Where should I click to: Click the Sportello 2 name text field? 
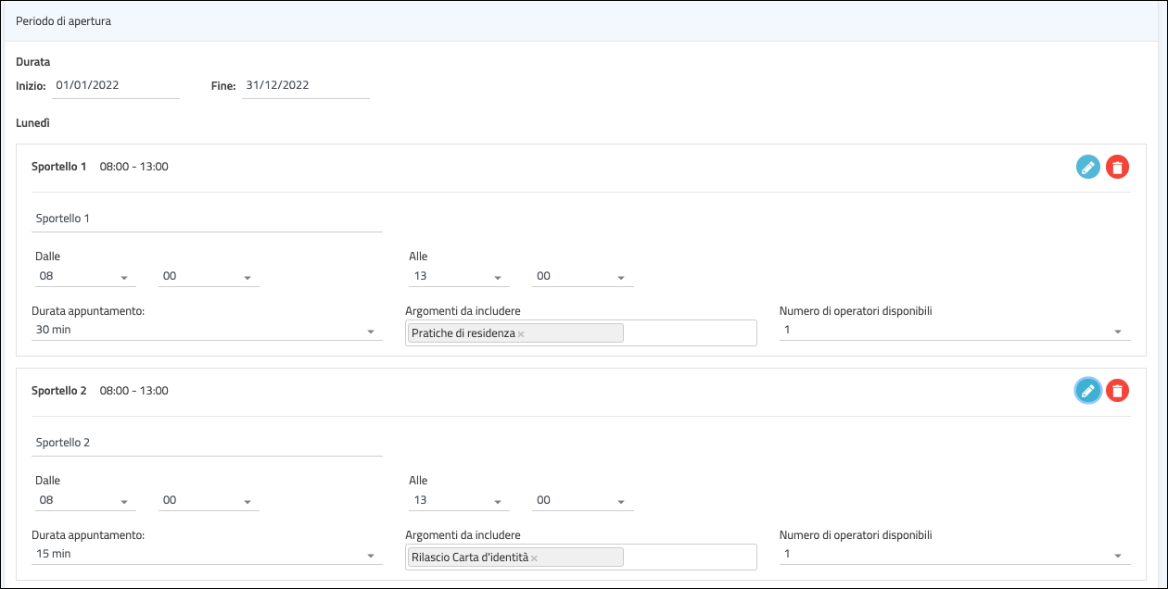tap(207, 444)
